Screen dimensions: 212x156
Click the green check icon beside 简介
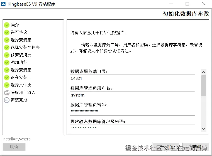tap(6, 25)
